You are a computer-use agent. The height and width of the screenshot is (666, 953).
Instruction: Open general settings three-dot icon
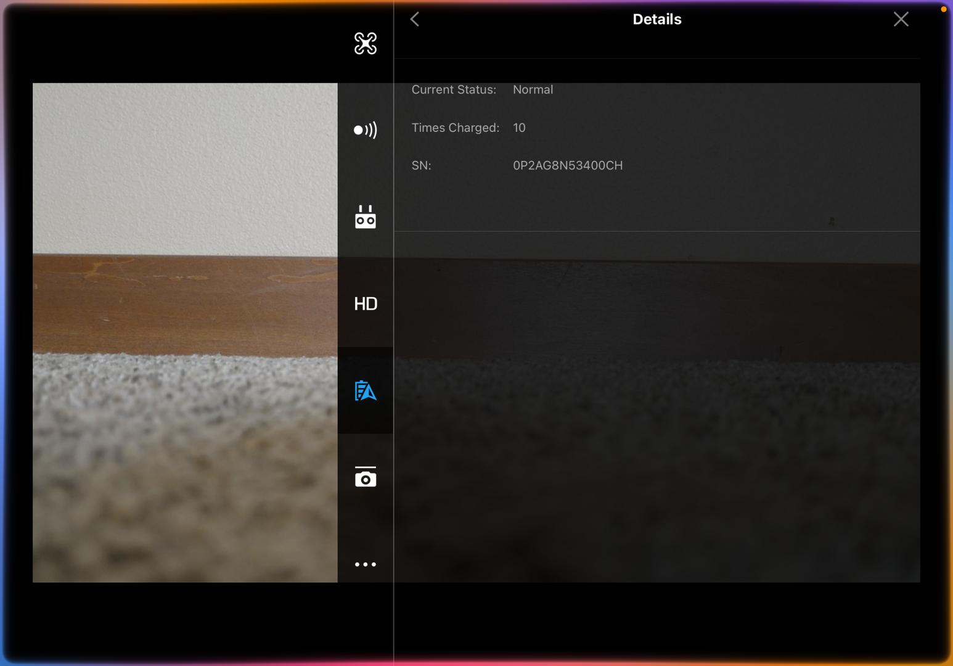366,564
